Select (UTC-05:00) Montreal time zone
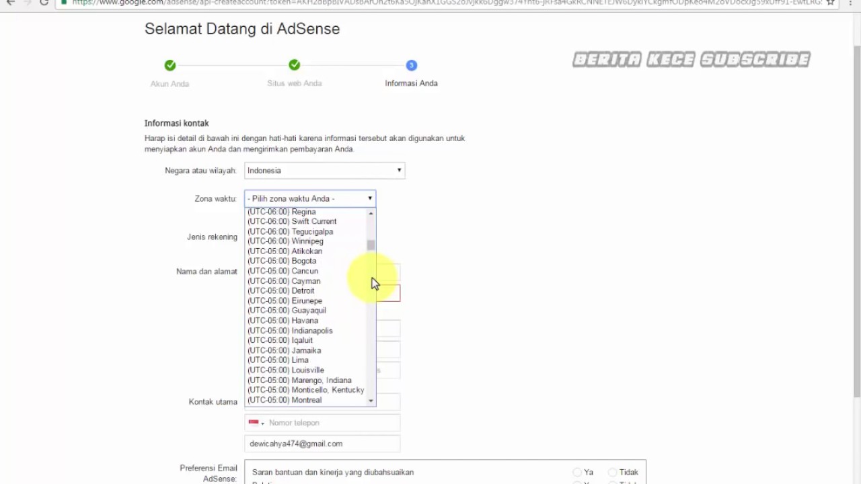Screen dimensions: 861x484 [305, 400]
